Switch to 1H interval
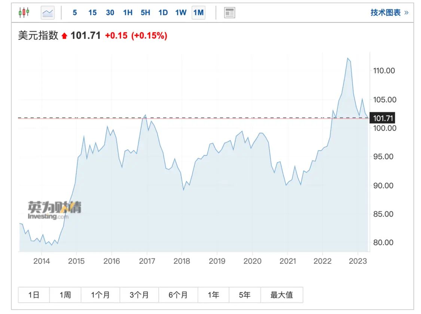 tap(128, 13)
